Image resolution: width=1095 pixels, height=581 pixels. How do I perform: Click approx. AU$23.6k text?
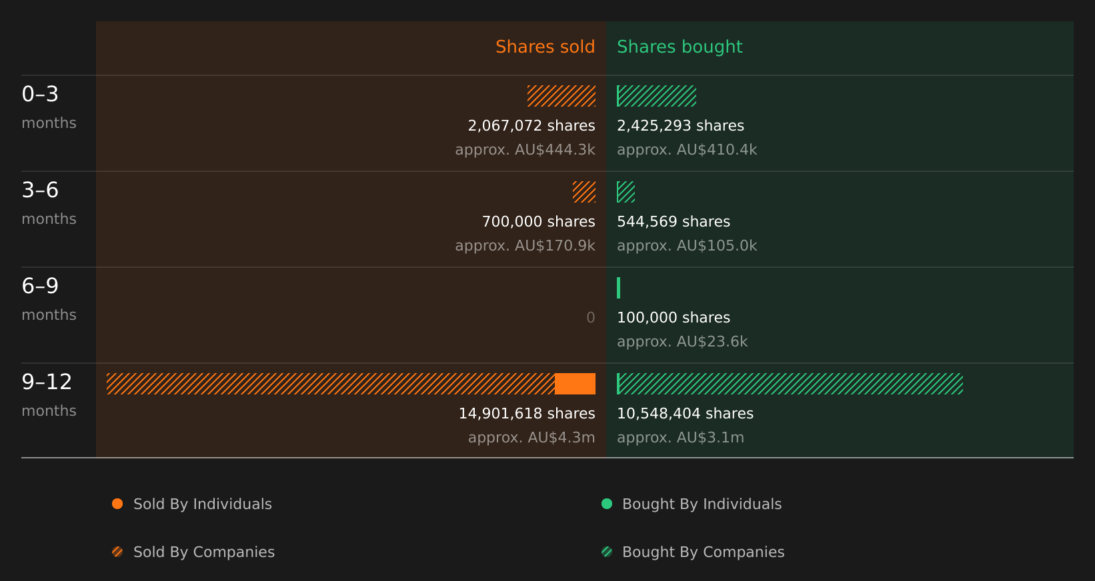coord(682,342)
